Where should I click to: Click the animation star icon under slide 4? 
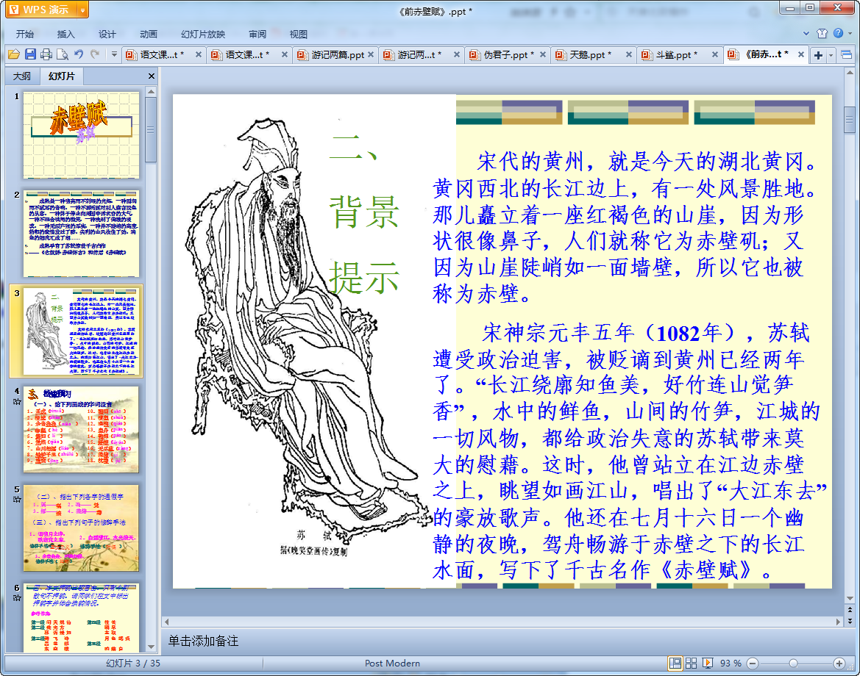coord(17,401)
